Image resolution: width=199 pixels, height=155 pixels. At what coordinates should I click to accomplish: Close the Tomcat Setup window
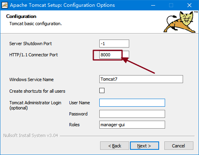189,5
